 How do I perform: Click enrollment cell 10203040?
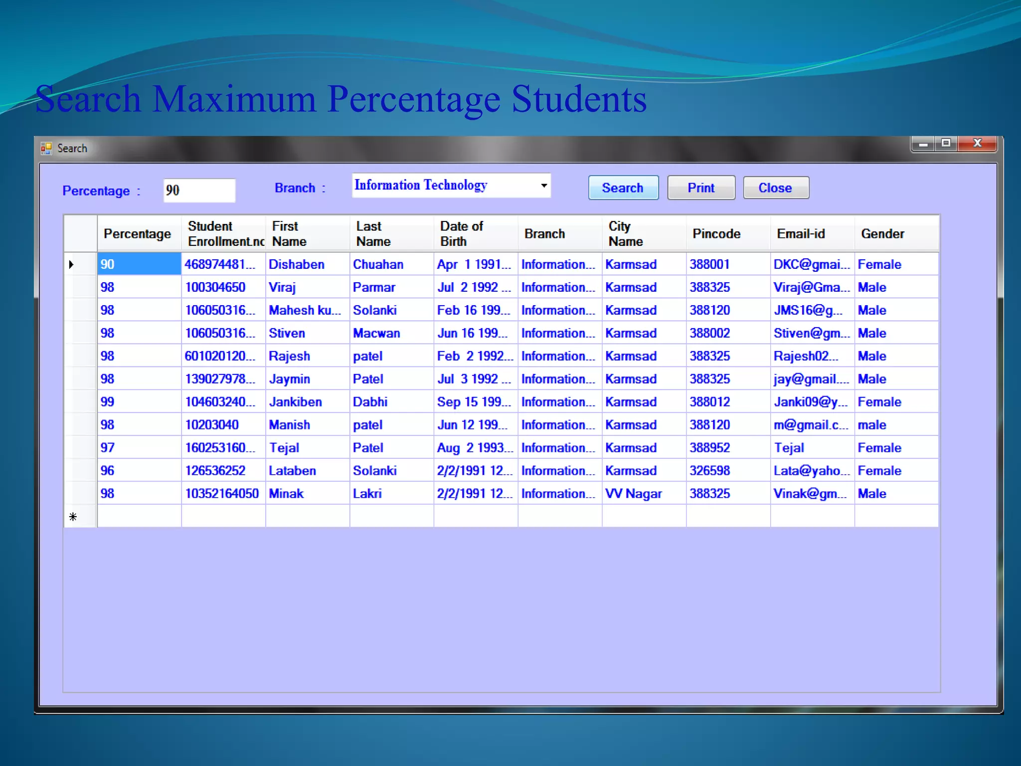[223, 425]
